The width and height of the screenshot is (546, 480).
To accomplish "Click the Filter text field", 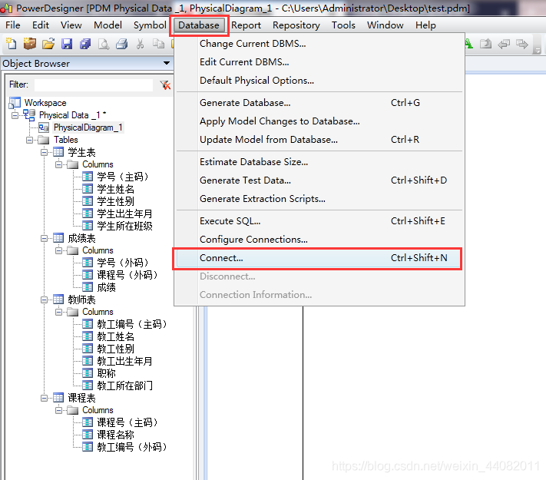I will 94,84.
